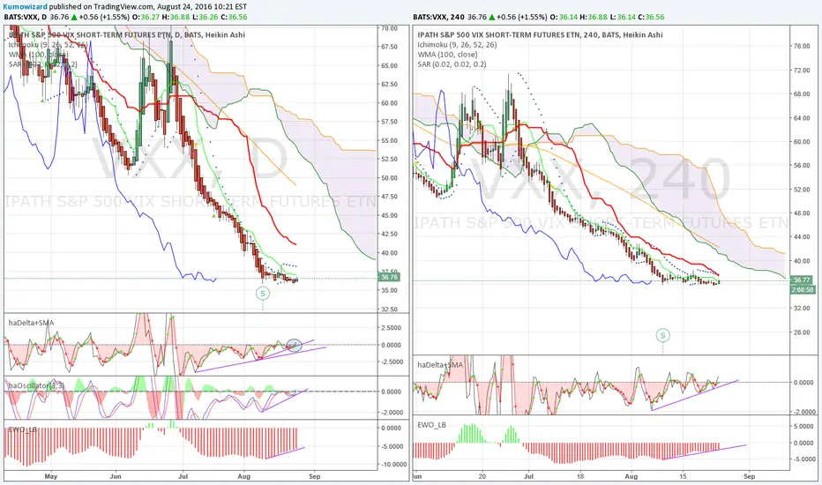Image resolution: width=822 pixels, height=485 pixels.
Task: Click the EWO_LB label on the daily chart
Action: tap(23, 429)
